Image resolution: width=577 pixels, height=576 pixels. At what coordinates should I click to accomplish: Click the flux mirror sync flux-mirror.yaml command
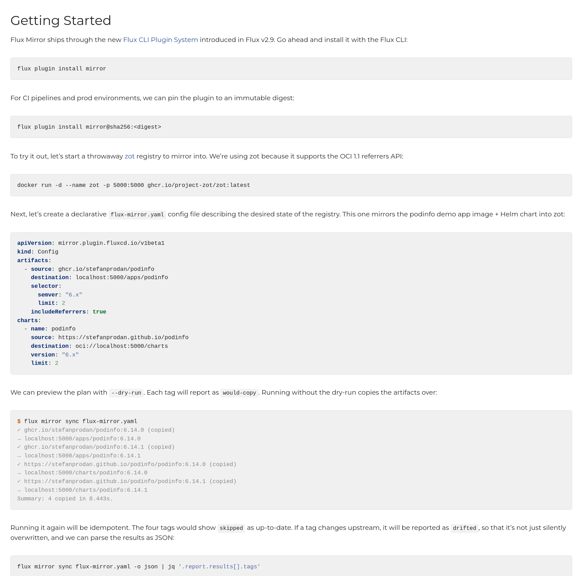point(80,421)
